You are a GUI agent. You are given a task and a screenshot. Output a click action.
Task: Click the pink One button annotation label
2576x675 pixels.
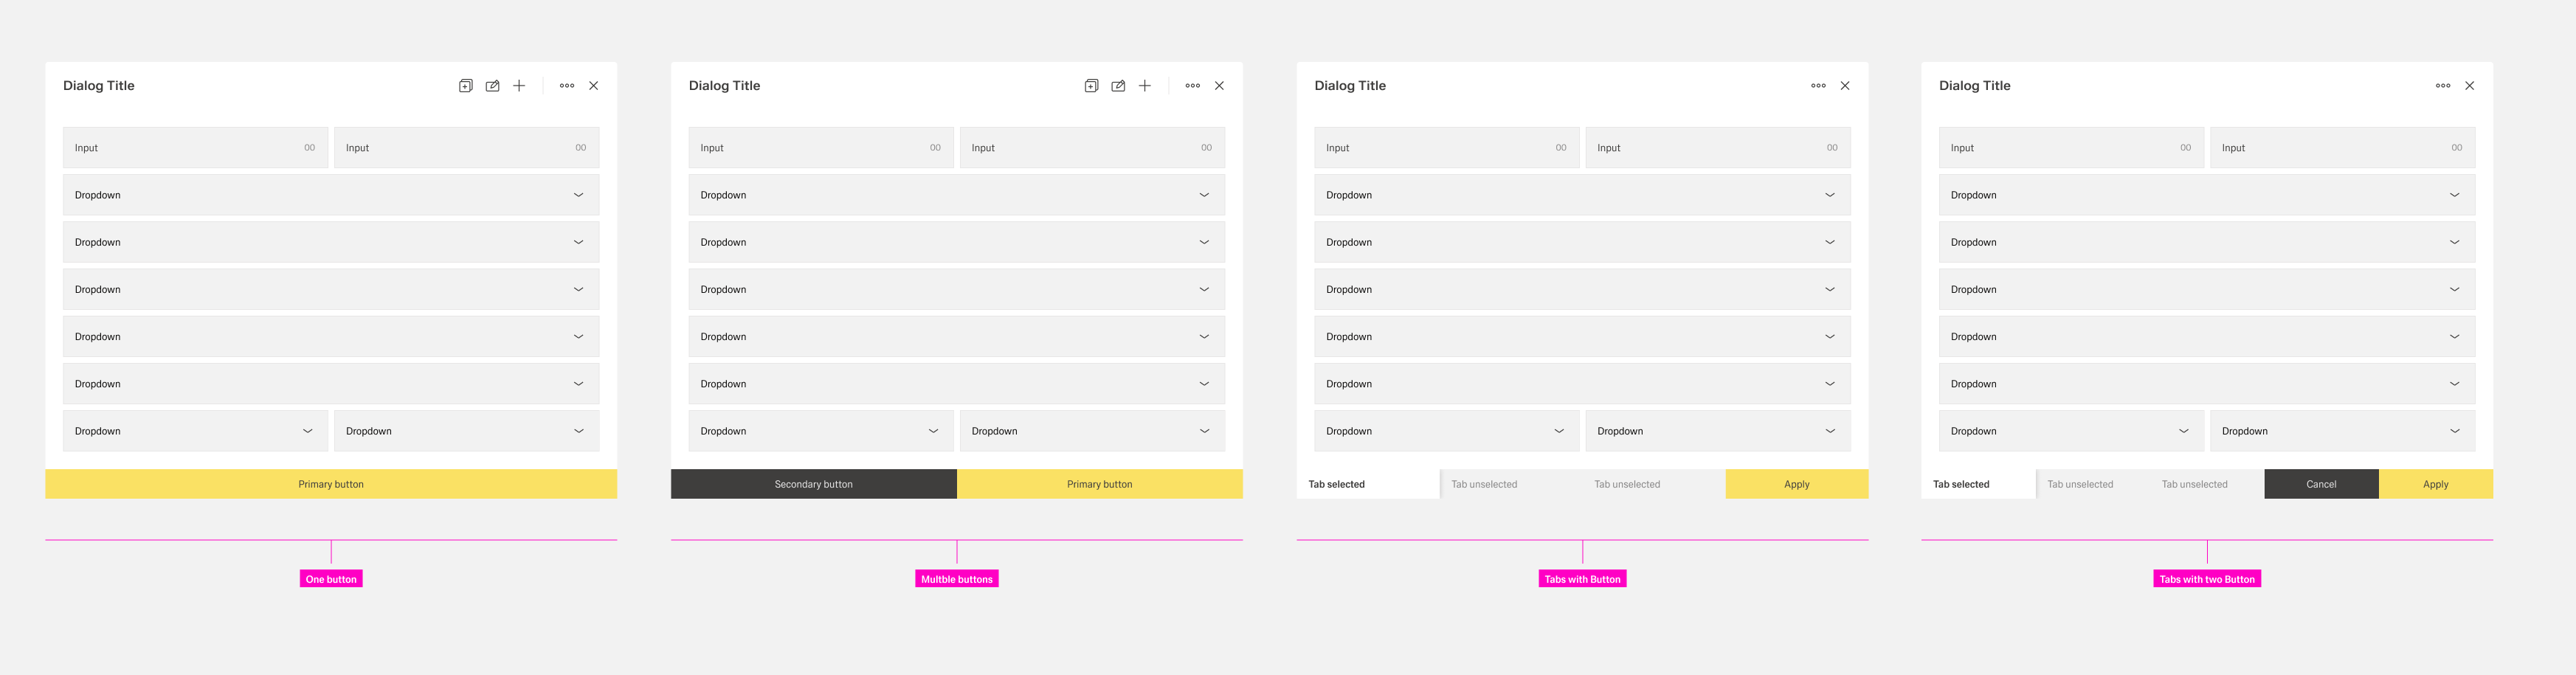click(x=331, y=579)
